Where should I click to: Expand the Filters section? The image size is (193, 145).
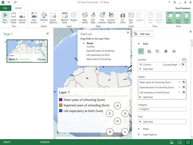pos(139,129)
